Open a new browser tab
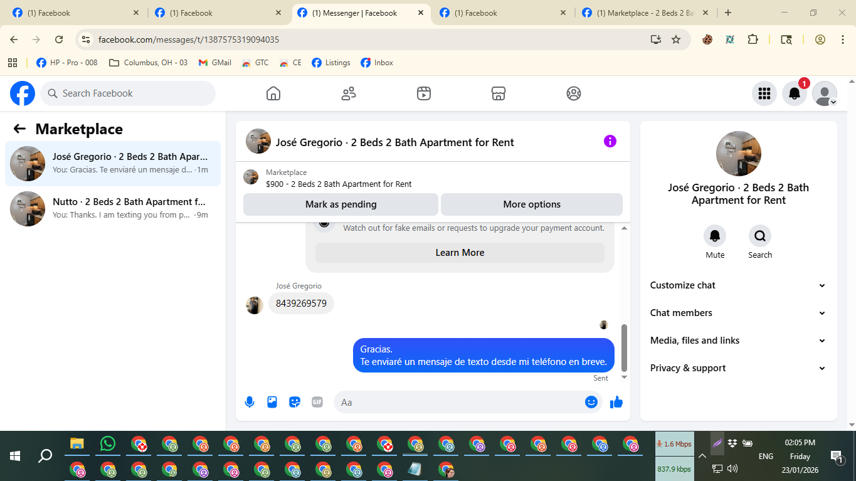 pos(728,13)
